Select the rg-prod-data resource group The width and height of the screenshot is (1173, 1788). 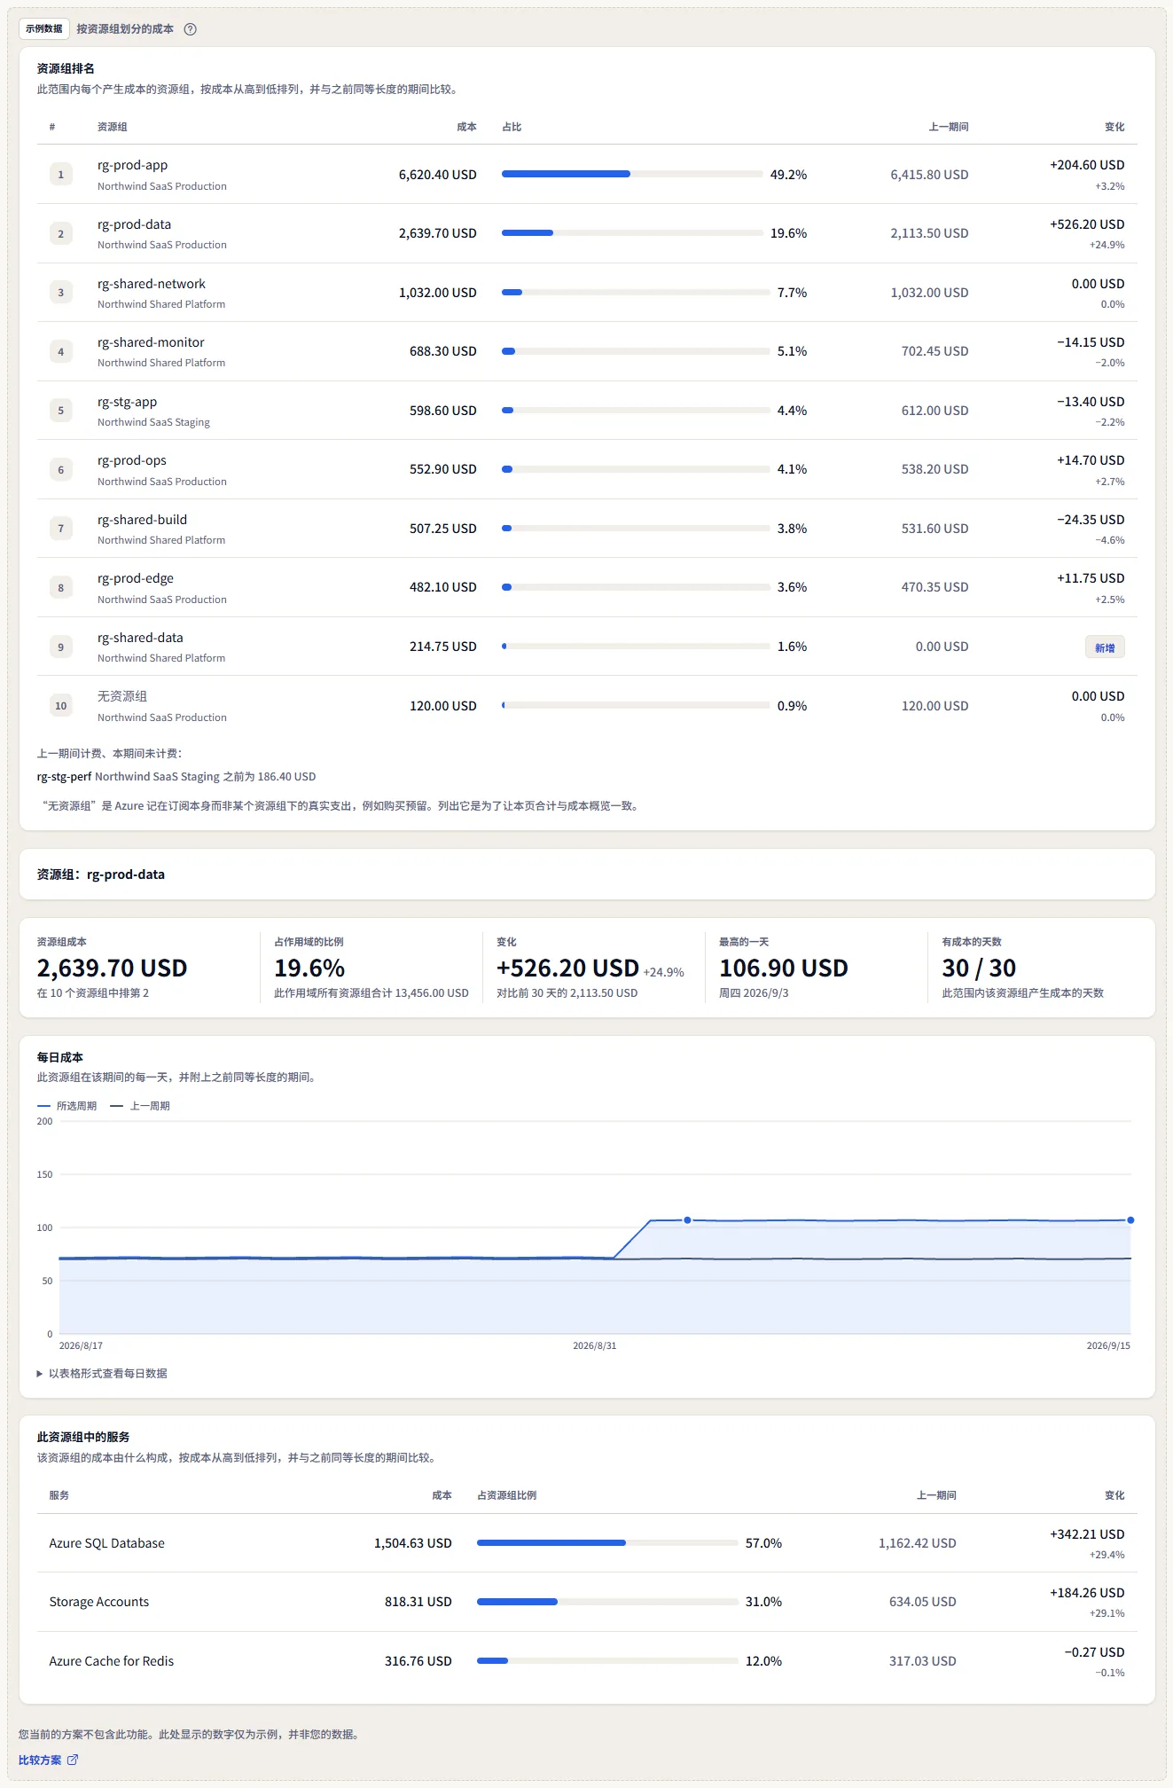pos(587,233)
